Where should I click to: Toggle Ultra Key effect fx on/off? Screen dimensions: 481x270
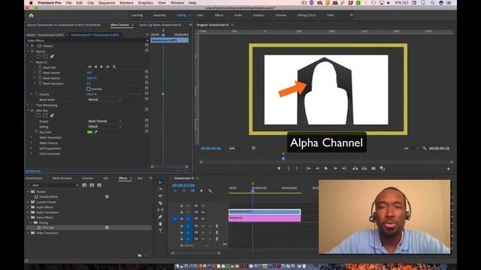32,110
